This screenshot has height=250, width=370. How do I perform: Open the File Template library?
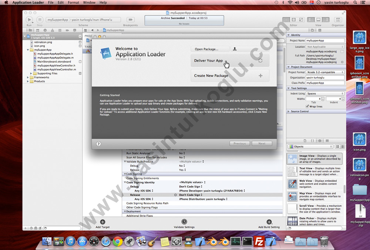click(305, 141)
